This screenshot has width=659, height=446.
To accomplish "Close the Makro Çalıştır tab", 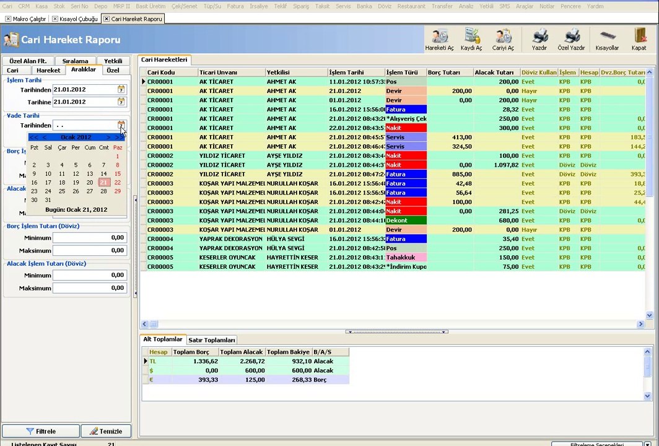I will coord(8,19).
